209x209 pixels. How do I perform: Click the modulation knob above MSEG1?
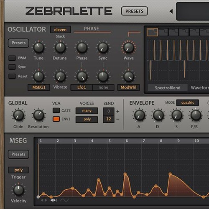(x=39, y=76)
